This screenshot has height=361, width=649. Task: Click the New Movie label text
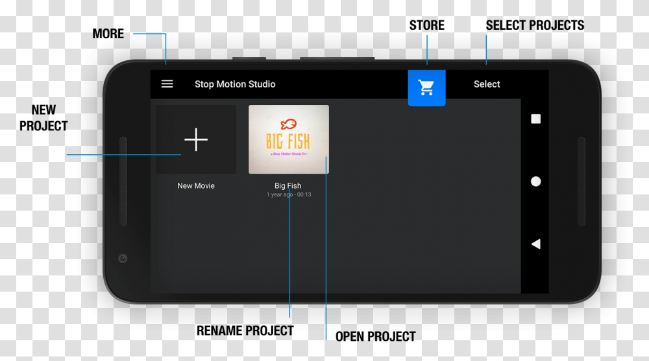click(x=196, y=186)
